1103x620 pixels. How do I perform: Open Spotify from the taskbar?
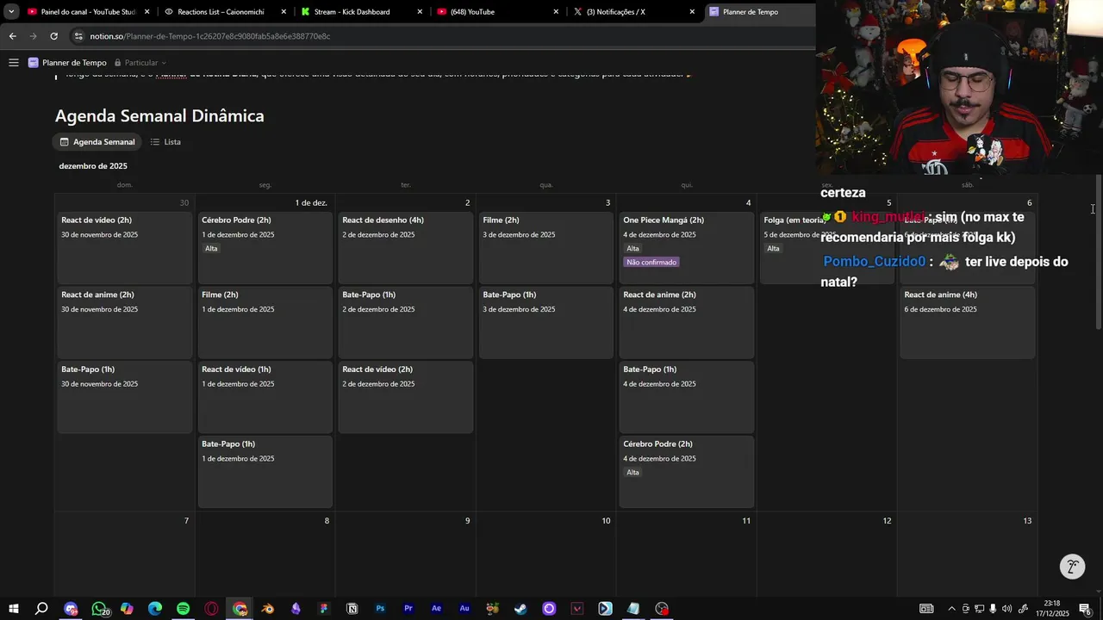coord(184,609)
